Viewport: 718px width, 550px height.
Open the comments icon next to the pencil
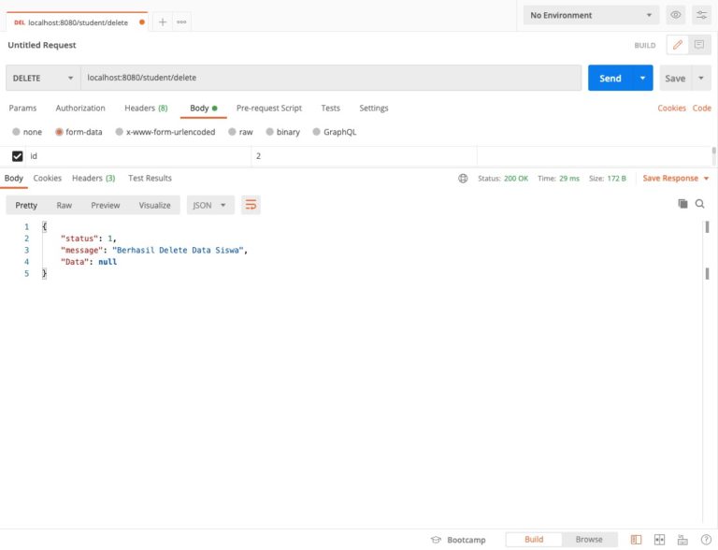(x=699, y=45)
